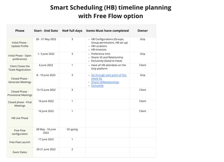224x162 pixels.
Task: Select the Start - End Date header
Action: (x=46, y=31)
